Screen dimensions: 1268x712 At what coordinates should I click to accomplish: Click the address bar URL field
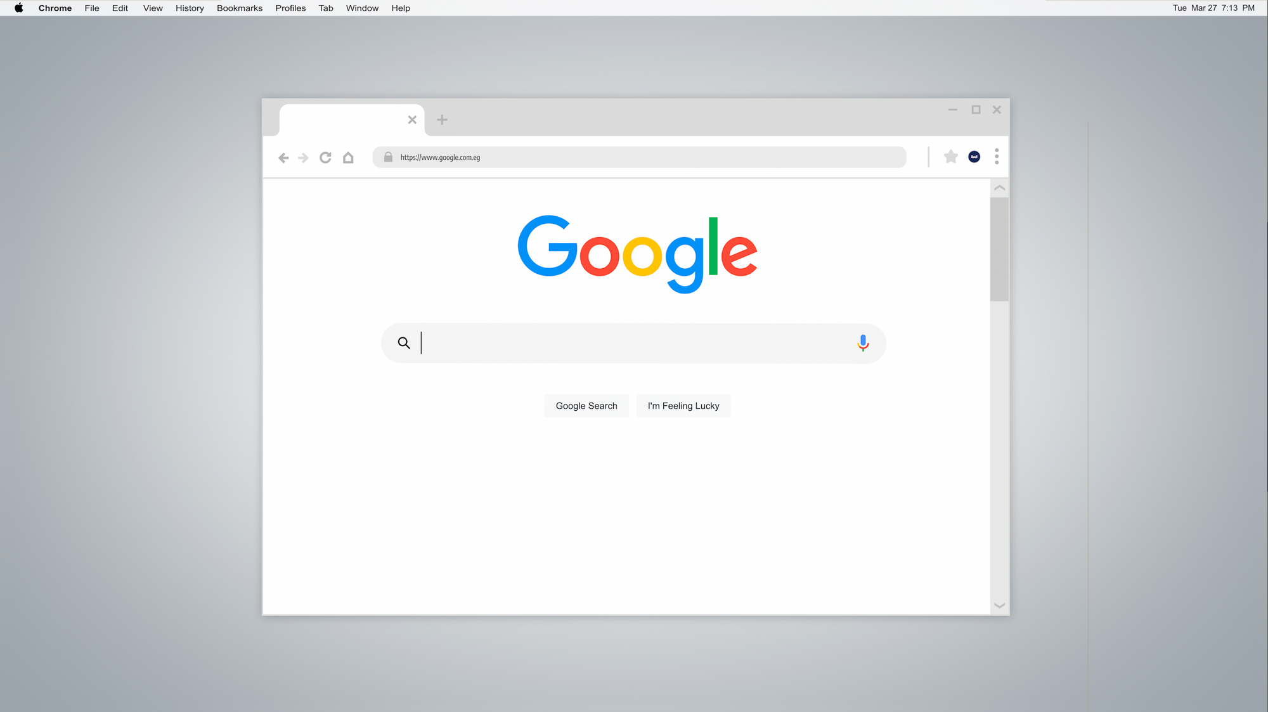[x=640, y=157]
